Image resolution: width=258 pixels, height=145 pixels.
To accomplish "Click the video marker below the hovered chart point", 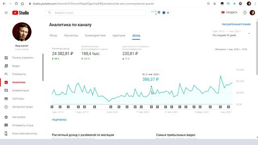I will 152,107.
